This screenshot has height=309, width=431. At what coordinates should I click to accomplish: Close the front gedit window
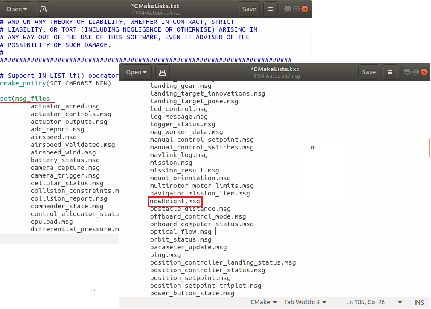click(x=424, y=72)
